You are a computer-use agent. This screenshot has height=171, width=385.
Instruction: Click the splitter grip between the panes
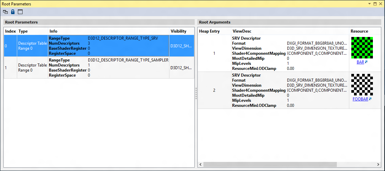pyautogui.click(x=196, y=93)
